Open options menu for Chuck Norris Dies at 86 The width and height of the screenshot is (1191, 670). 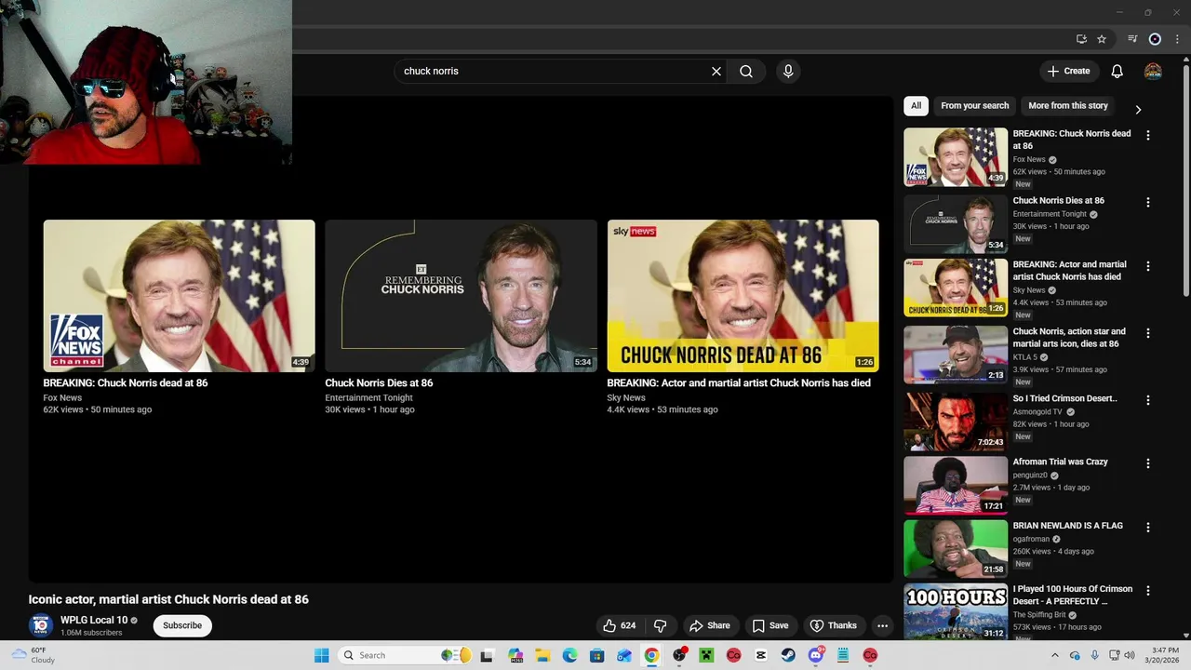(x=1148, y=202)
